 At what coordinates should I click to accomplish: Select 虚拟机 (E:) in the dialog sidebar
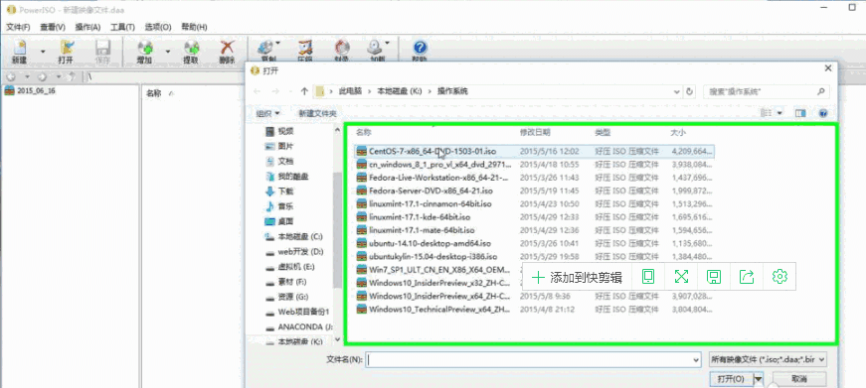coord(290,267)
